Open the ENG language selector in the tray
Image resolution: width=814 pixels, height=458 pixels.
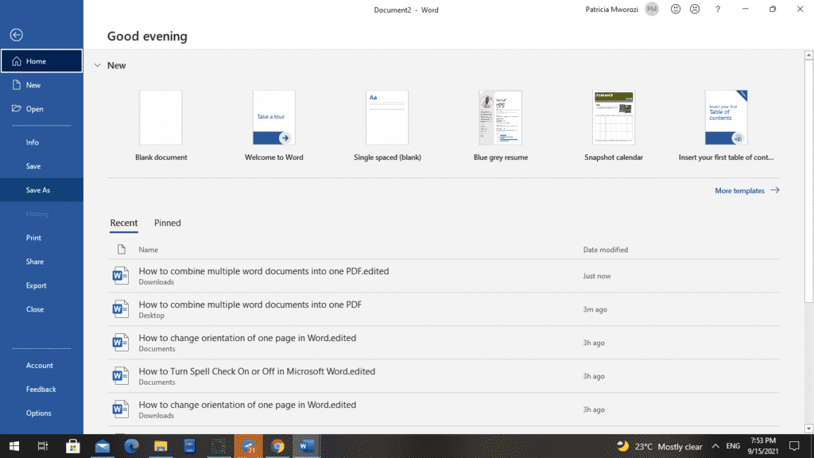coord(731,446)
